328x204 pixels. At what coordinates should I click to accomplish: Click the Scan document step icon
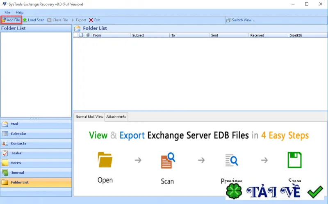pyautogui.click(x=168, y=160)
